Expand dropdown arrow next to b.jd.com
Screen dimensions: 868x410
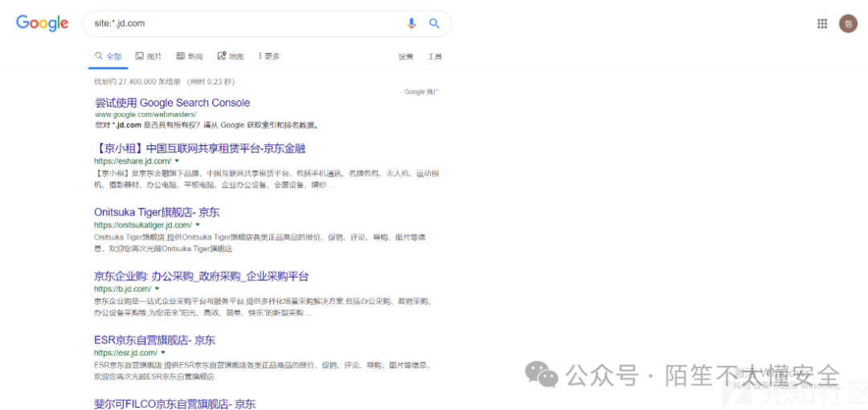point(158,288)
